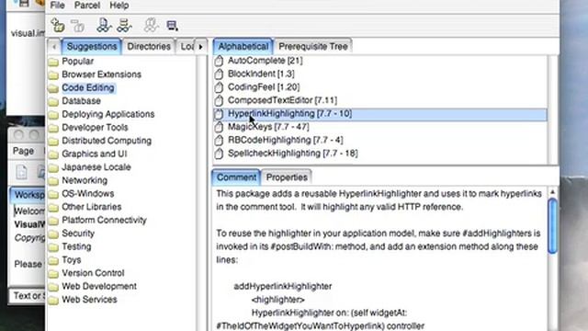Select the Prerequisite Tree tab
588x331 pixels.
tap(313, 47)
